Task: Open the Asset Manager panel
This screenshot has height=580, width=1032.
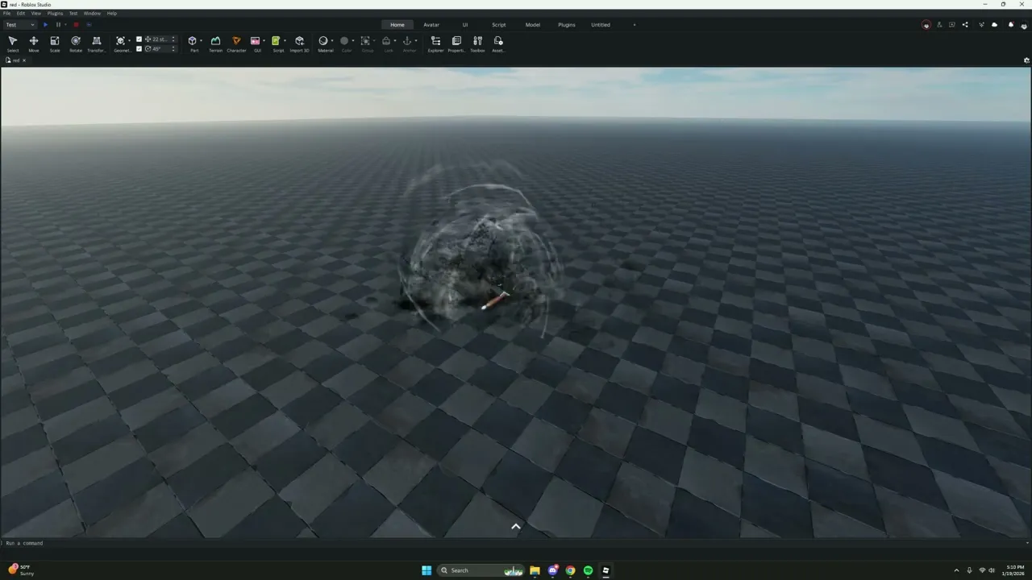Action: [x=498, y=43]
